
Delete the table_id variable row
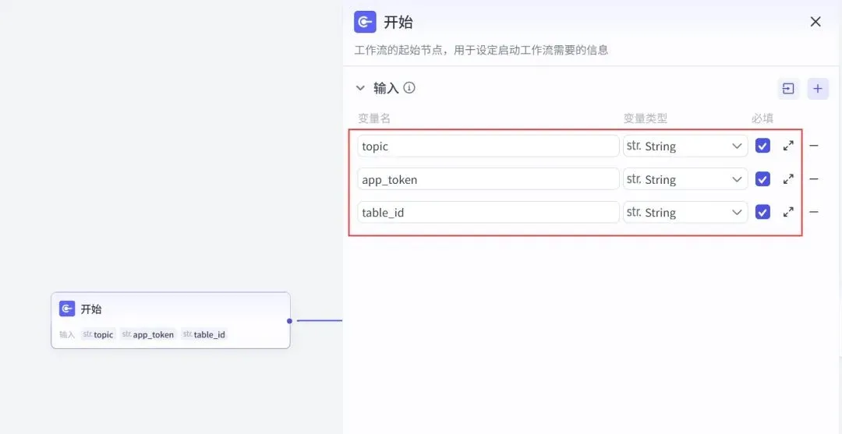point(814,213)
